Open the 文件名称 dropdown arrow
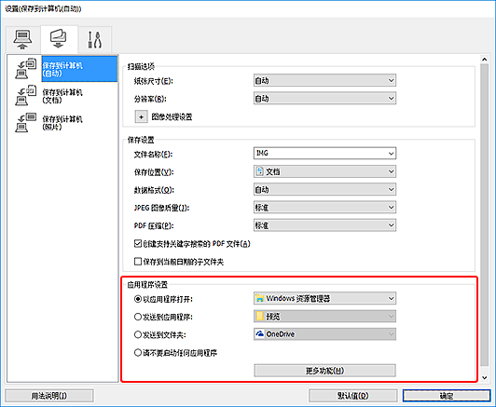 [x=391, y=154]
